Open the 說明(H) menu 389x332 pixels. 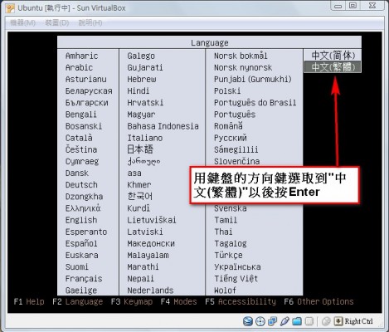click(90, 22)
